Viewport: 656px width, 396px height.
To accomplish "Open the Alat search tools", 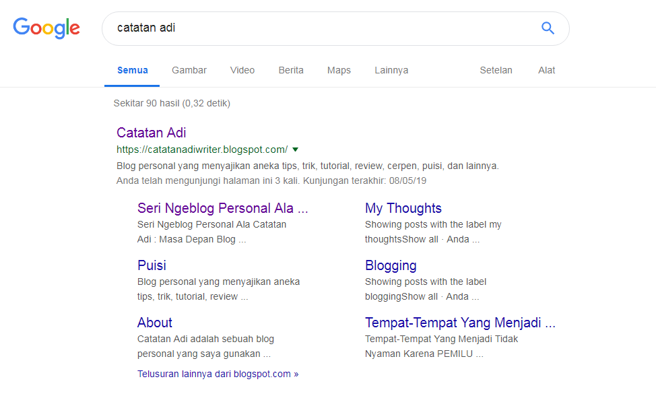I will (546, 70).
